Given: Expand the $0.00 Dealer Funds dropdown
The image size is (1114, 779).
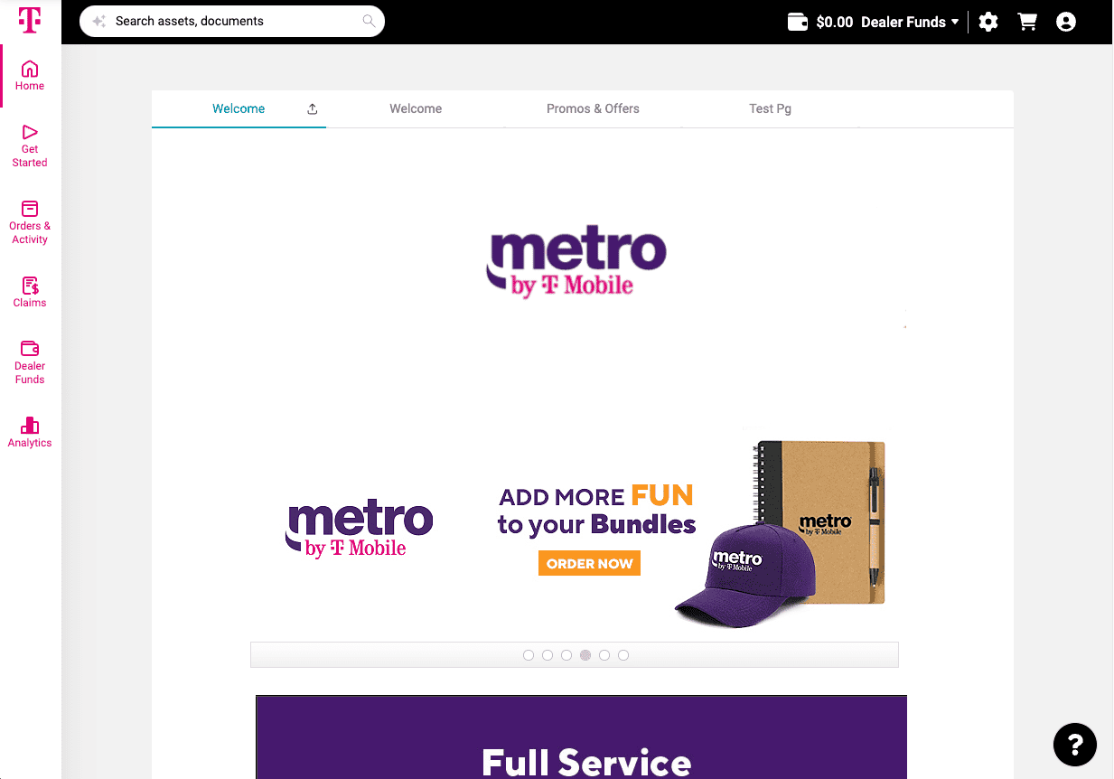Looking at the screenshot, I should pos(873,22).
